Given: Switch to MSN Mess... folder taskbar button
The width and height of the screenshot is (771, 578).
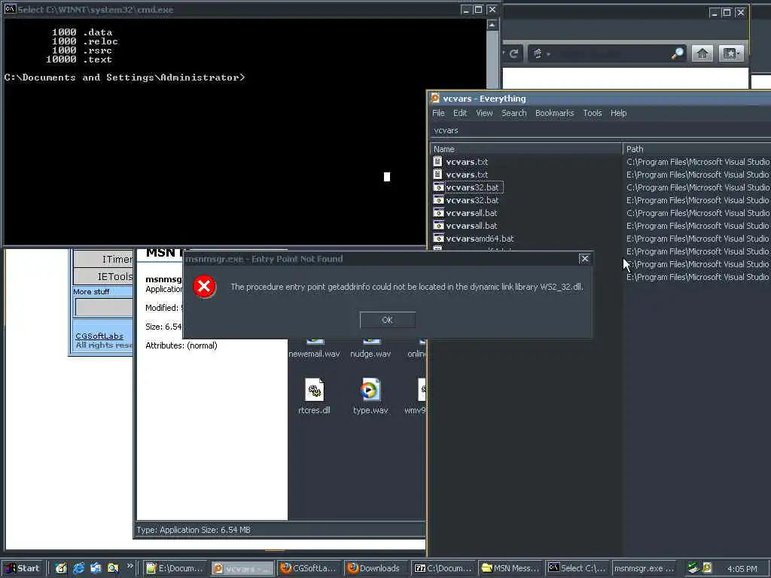Looking at the screenshot, I should [x=511, y=568].
